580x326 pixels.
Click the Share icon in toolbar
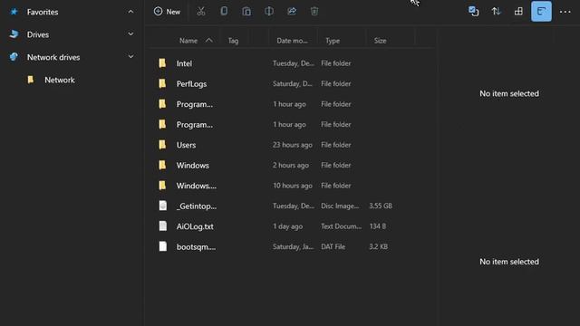(x=292, y=11)
